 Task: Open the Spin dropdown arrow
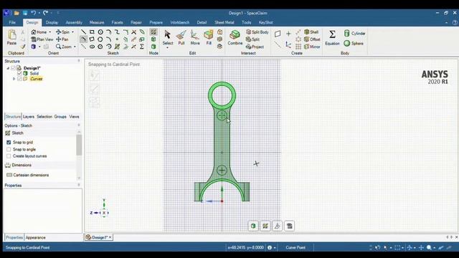tap(72, 32)
